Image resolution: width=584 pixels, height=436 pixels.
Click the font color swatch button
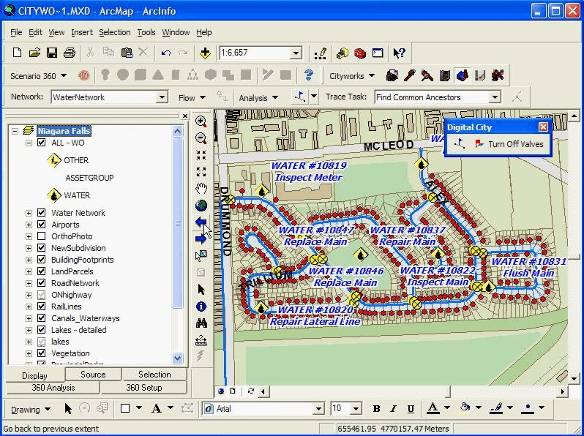pos(433,408)
